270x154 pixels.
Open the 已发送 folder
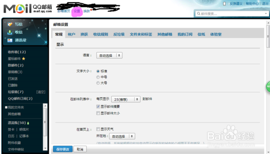pyautogui.click(x=13, y=79)
